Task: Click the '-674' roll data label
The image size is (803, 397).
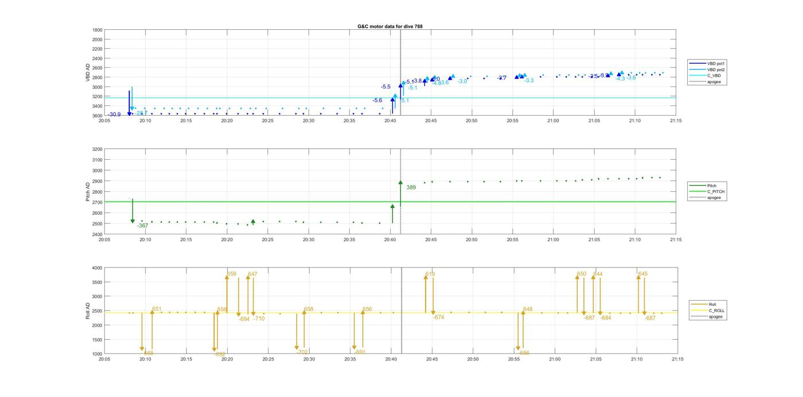Action: tap(439, 317)
